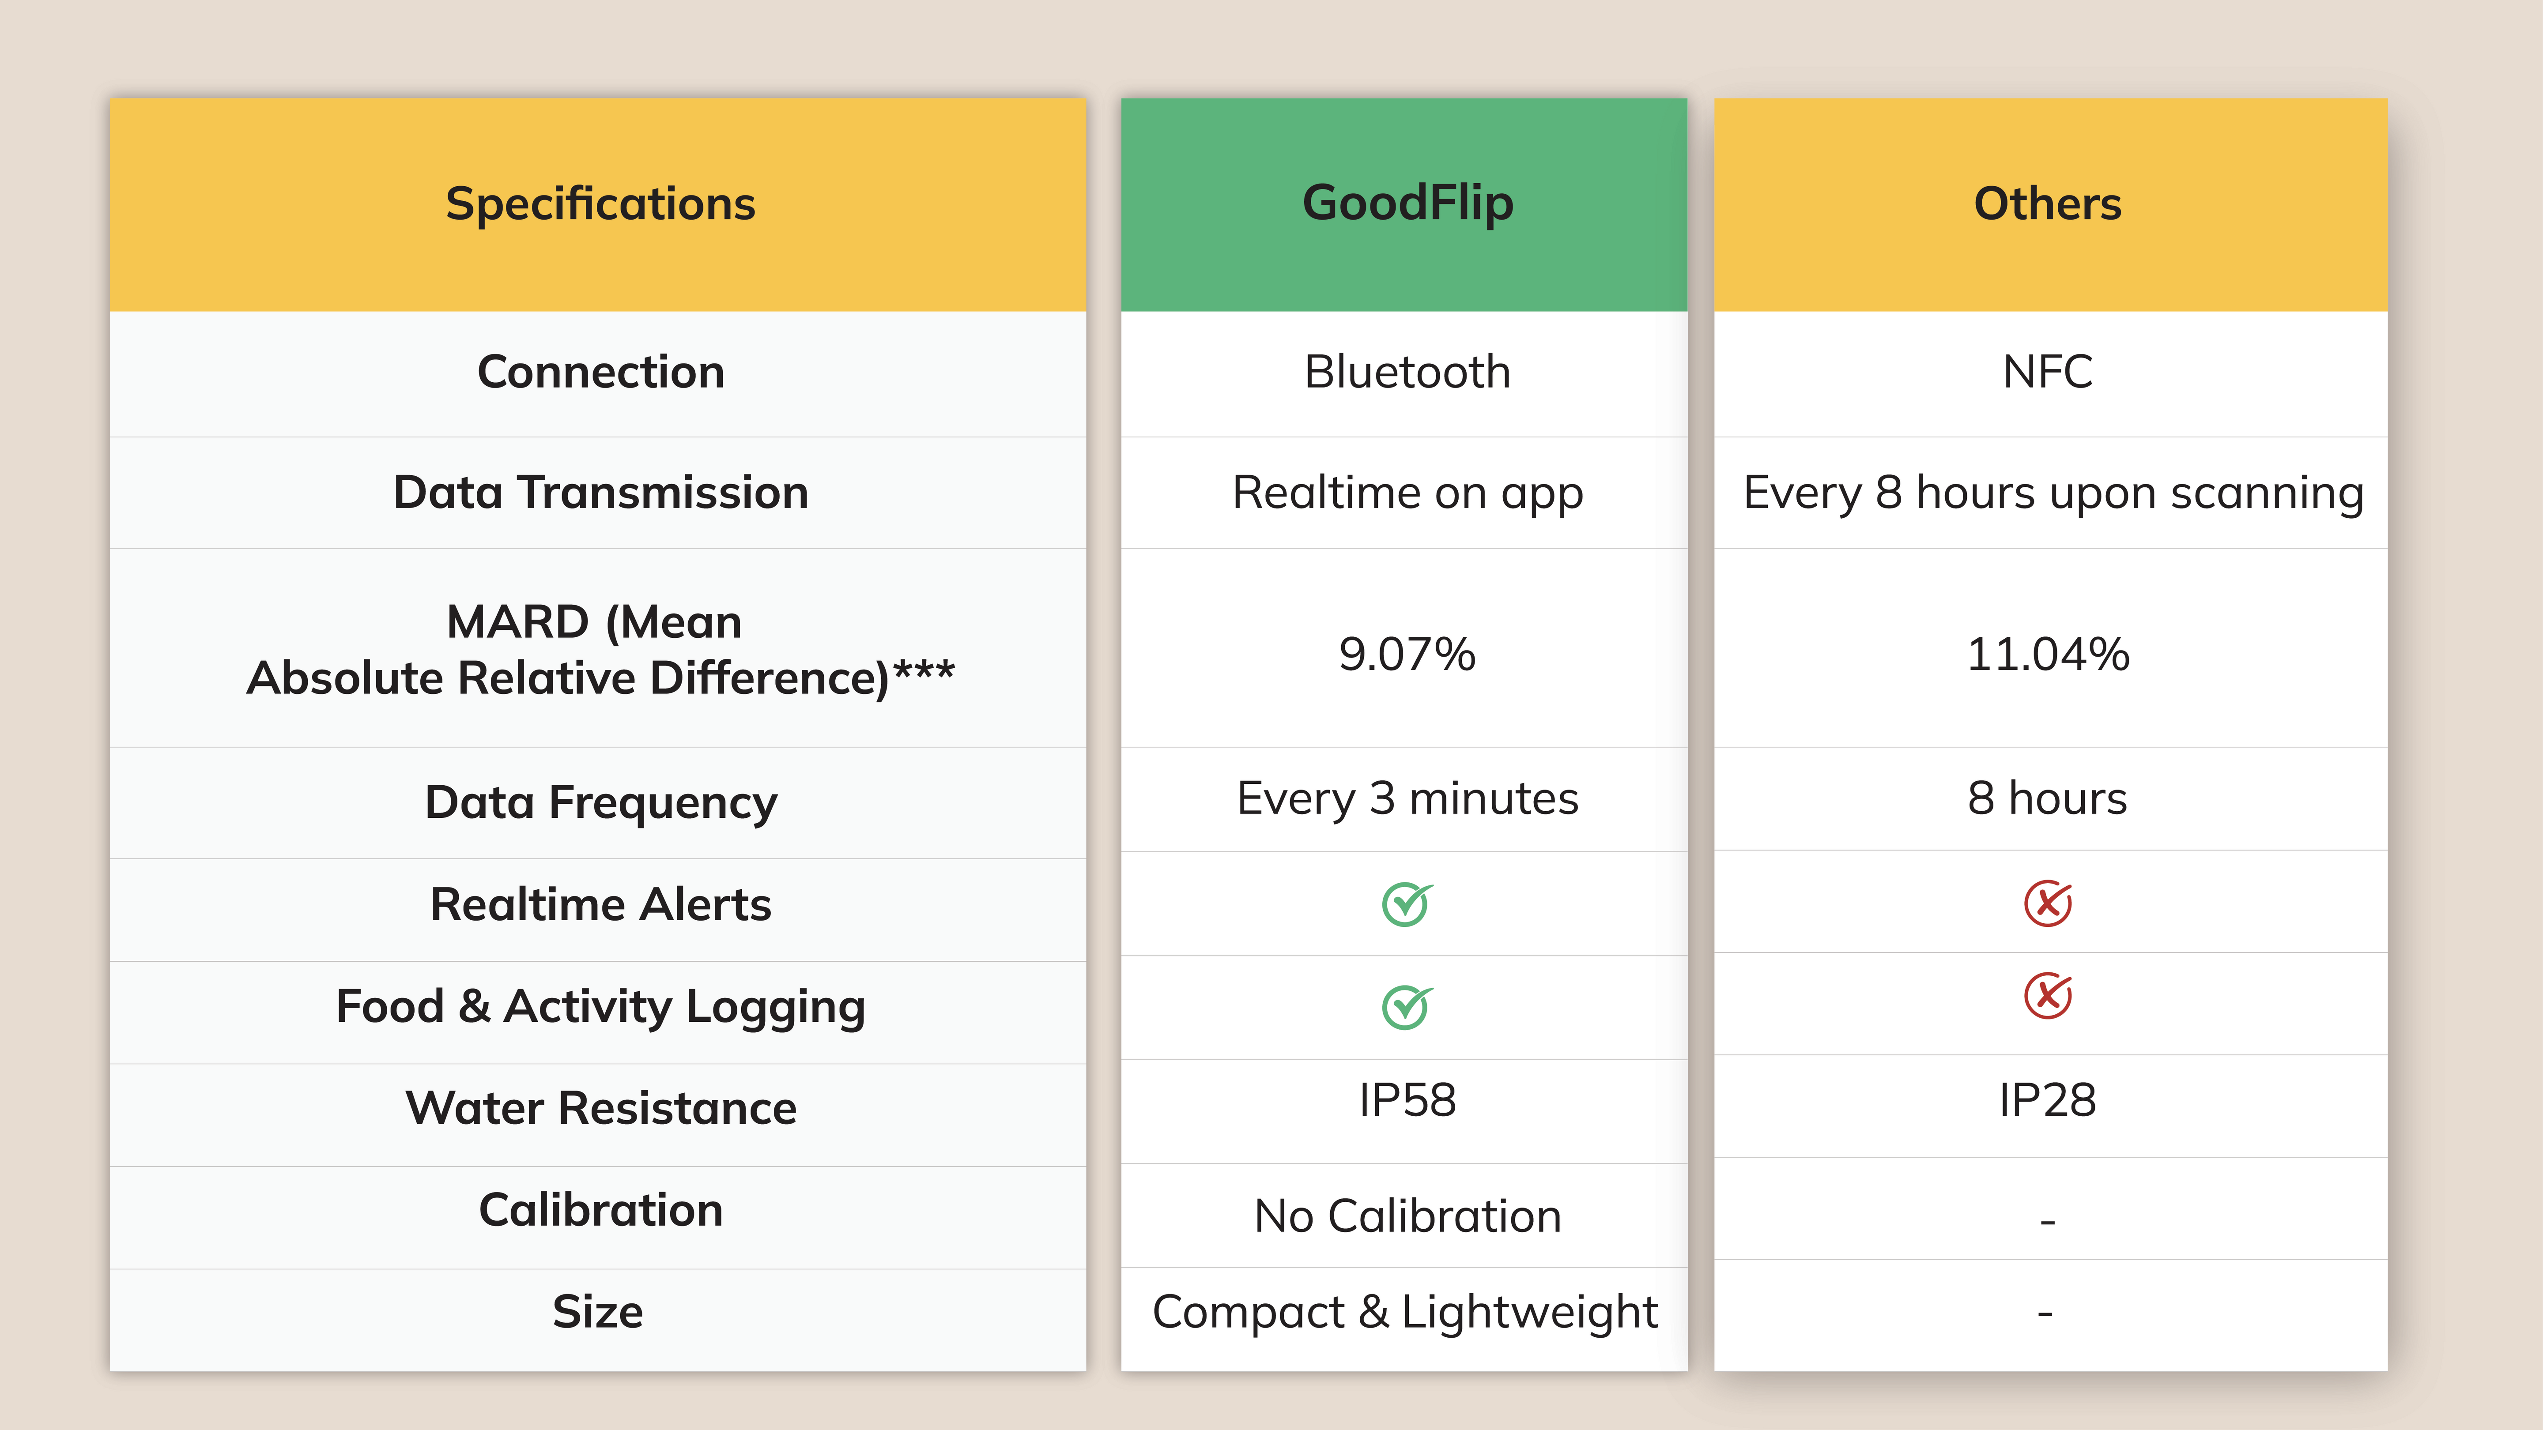Select the Every 3 minutes cell
This screenshot has width=2543, height=1430.
click(x=1407, y=798)
